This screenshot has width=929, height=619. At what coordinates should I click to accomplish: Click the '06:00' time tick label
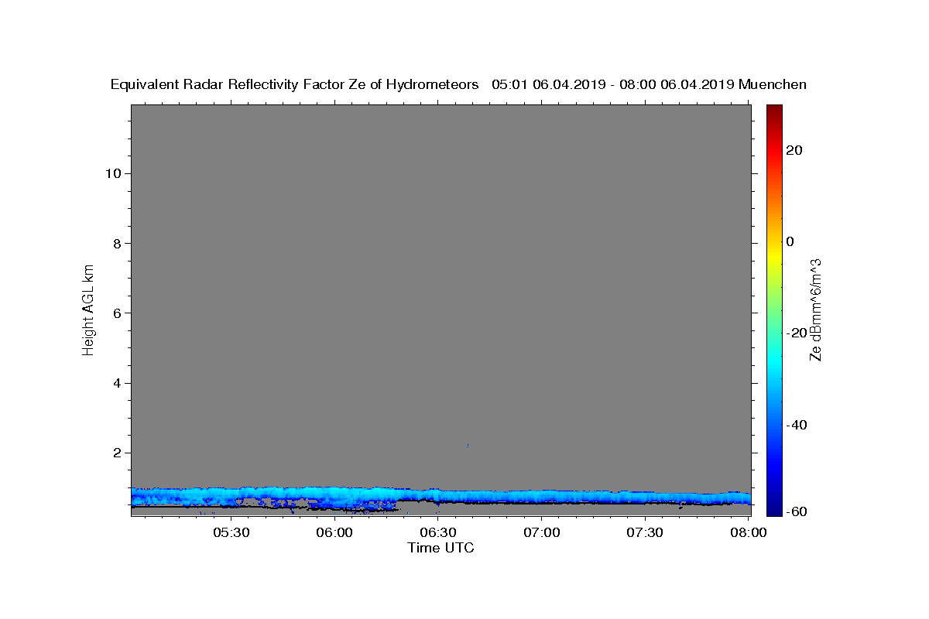(335, 532)
